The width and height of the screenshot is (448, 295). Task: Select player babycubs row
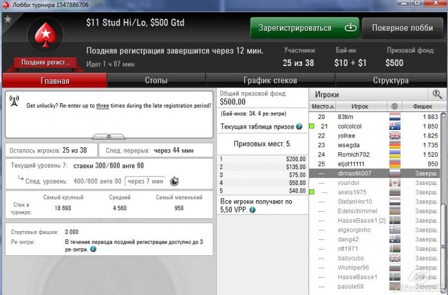pos(375,258)
